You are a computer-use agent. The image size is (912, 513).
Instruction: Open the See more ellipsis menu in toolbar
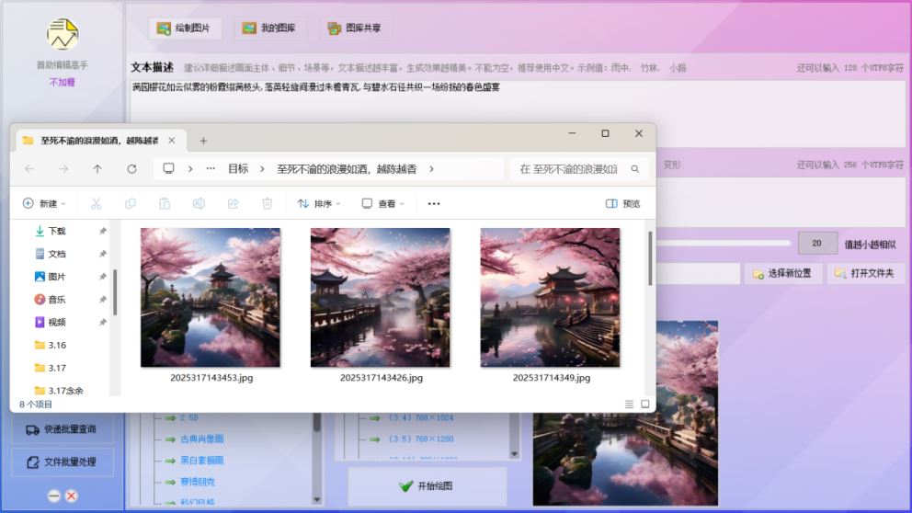tap(434, 203)
